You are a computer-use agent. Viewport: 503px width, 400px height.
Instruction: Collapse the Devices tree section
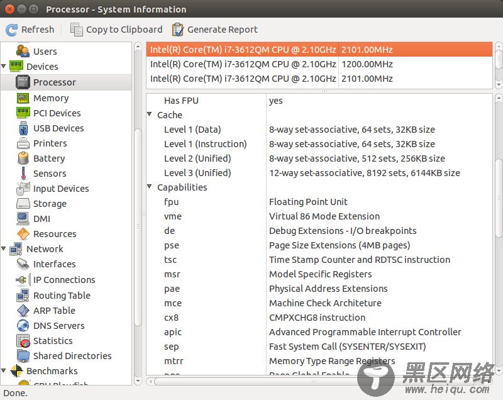[x=4, y=66]
